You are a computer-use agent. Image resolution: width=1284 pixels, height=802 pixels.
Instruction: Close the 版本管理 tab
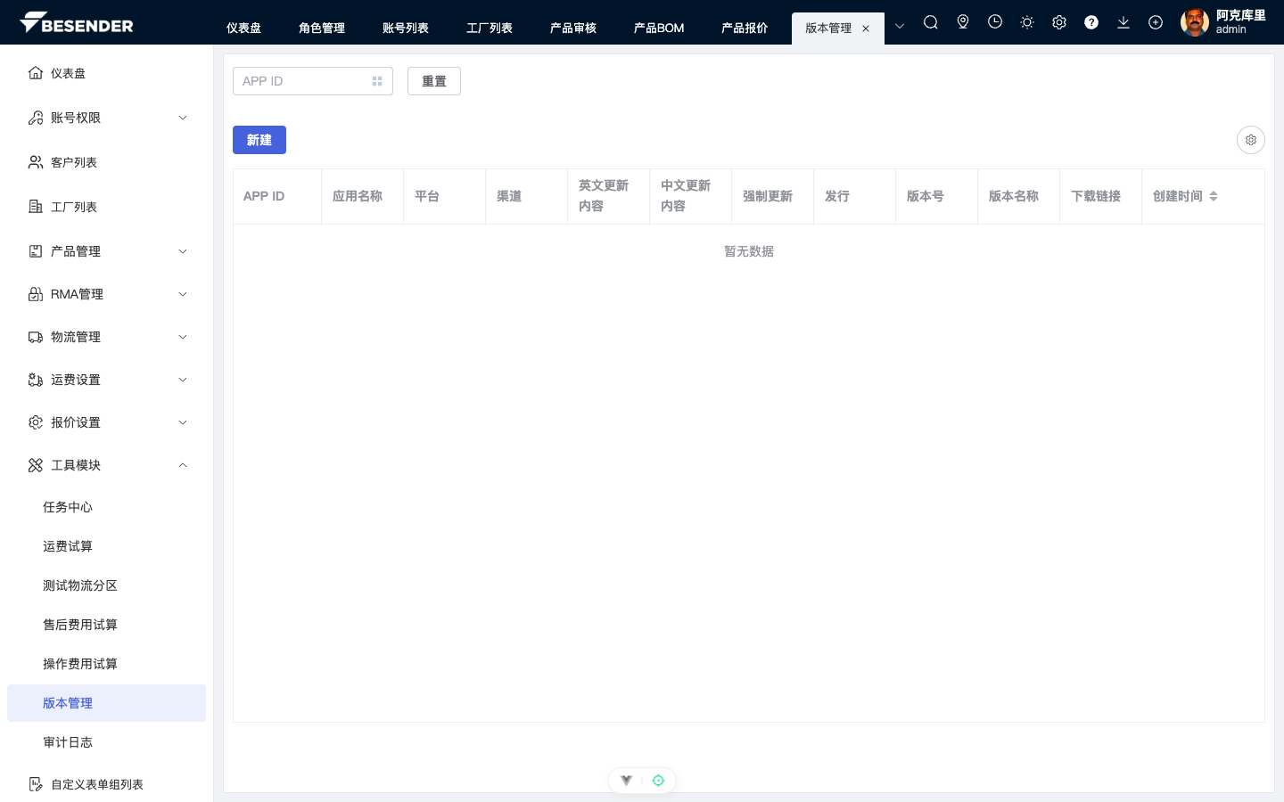coord(866,29)
